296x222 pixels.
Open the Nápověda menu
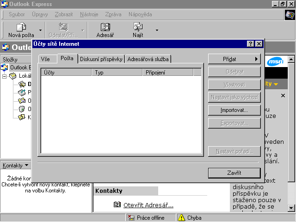(140, 14)
